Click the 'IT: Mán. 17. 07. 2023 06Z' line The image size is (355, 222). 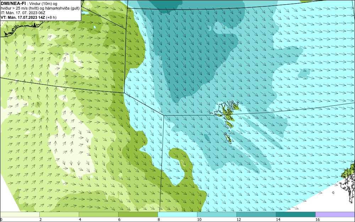click(x=23, y=13)
